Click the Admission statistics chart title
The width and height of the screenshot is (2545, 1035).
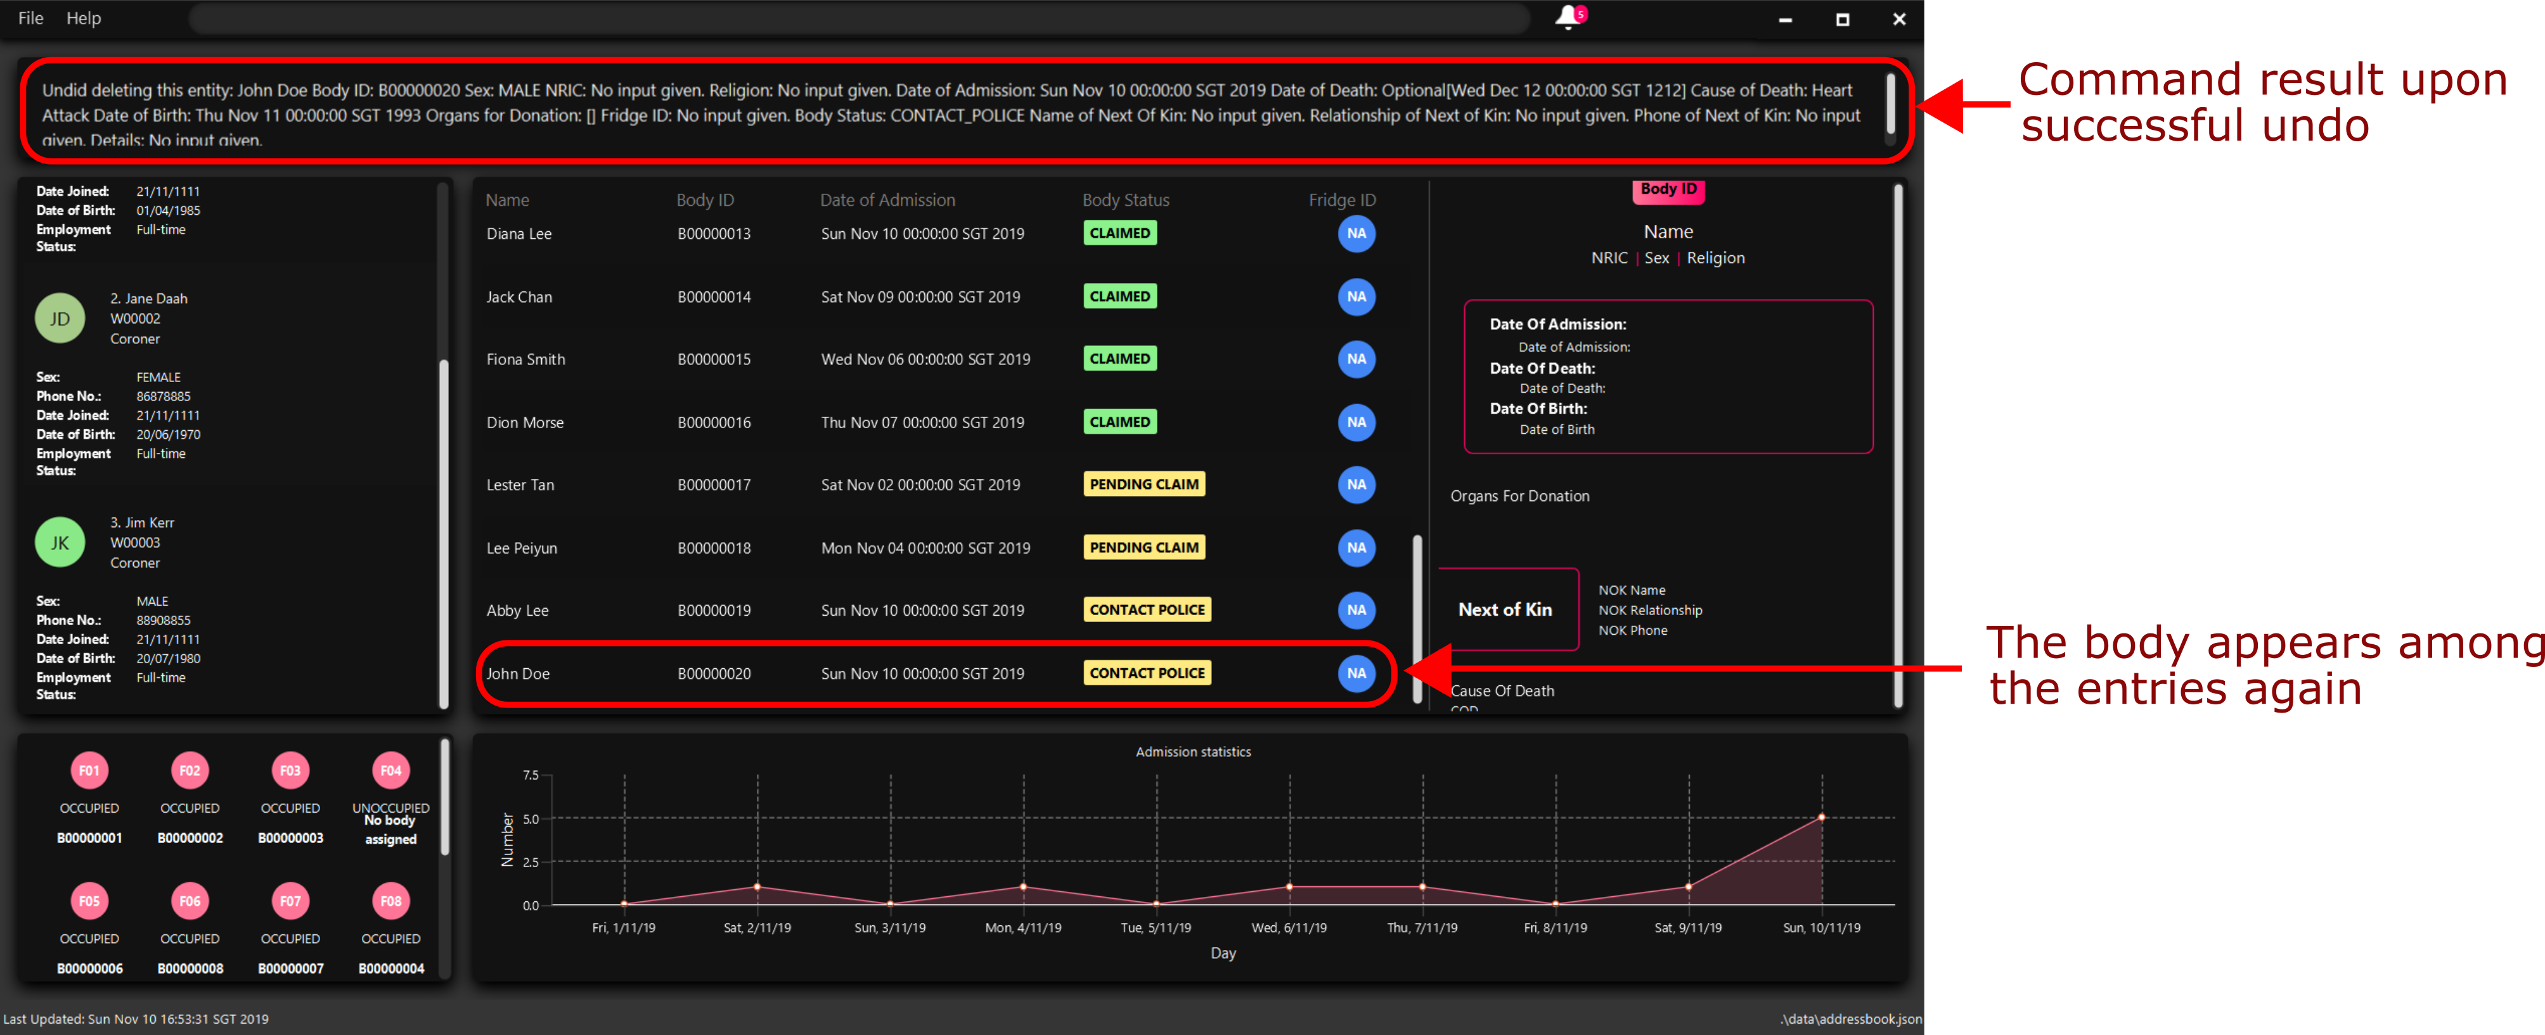coord(1192,752)
